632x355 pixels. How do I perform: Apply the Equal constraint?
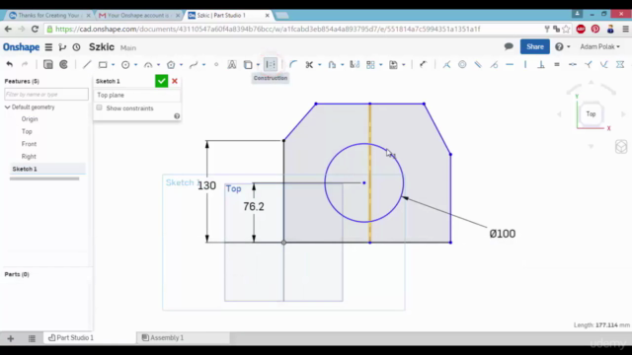[x=557, y=64]
